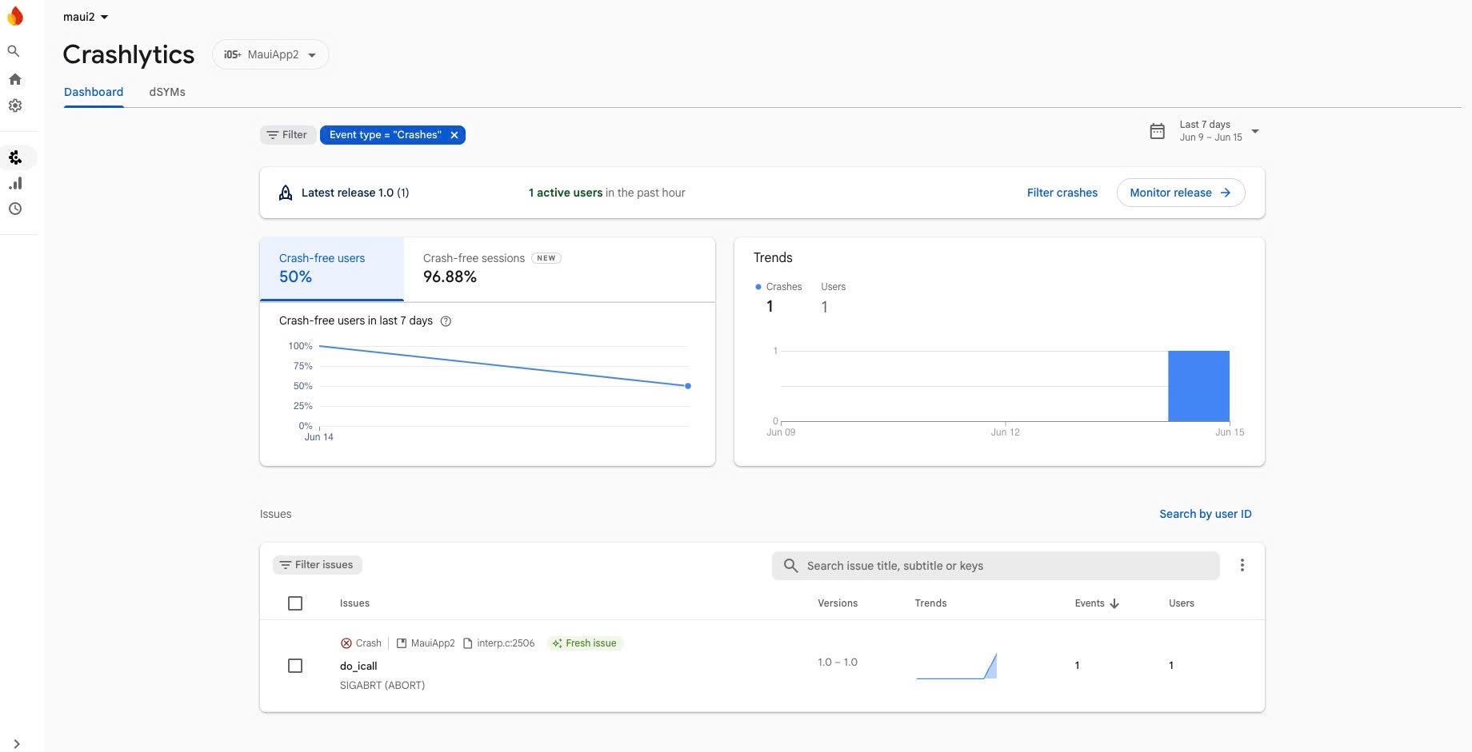Click the do_icall trend sparkline
This screenshot has height=752, width=1472.
[x=957, y=666]
